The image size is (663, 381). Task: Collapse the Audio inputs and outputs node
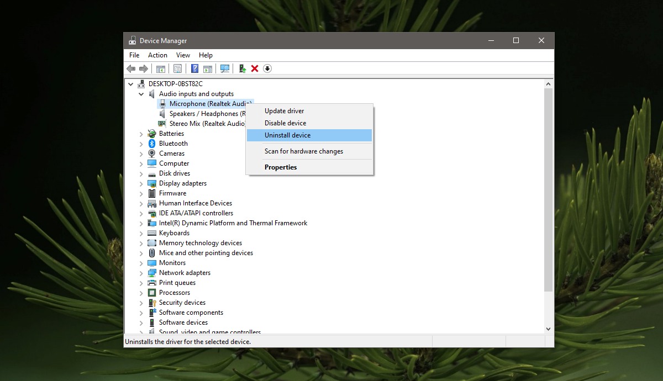click(141, 94)
